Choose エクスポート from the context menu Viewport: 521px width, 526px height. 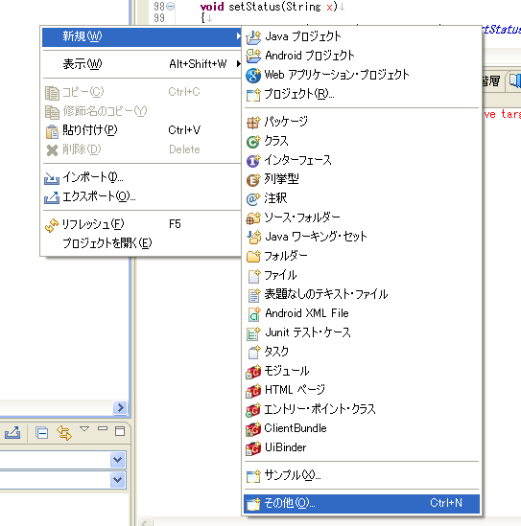pos(141,196)
